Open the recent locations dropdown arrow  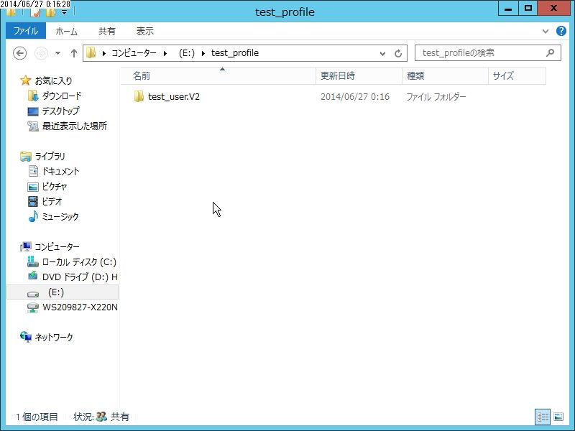click(x=58, y=53)
